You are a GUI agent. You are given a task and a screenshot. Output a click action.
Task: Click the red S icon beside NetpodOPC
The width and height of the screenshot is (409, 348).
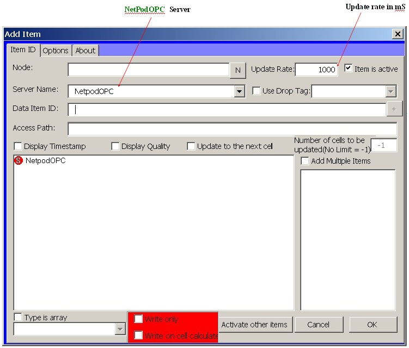(19, 160)
